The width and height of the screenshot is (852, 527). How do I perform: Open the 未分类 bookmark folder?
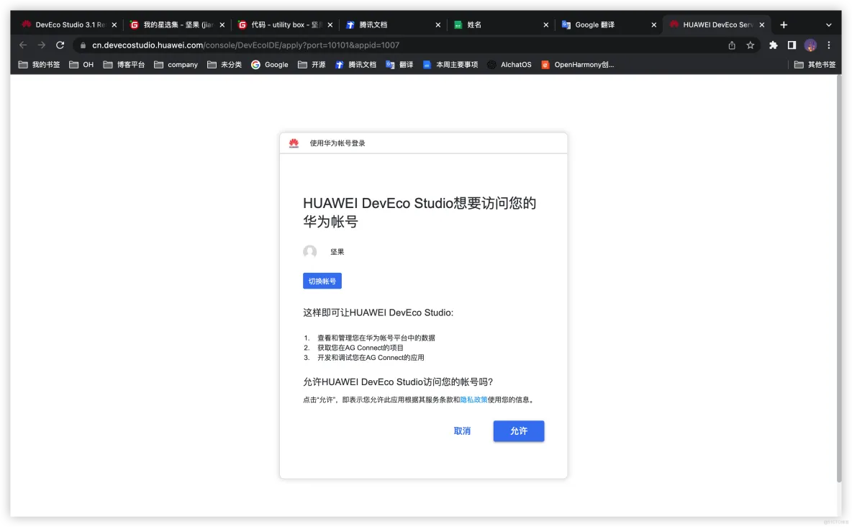pos(225,65)
